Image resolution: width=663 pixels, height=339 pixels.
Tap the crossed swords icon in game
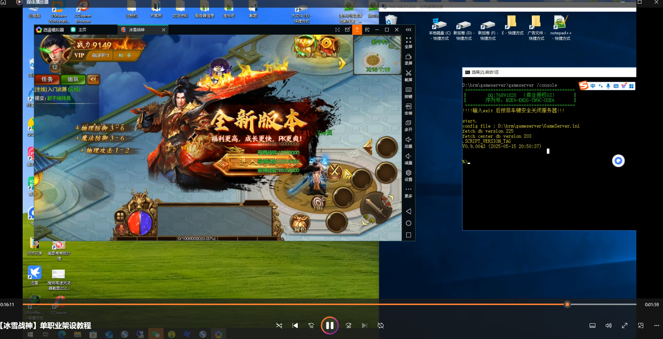(x=334, y=172)
